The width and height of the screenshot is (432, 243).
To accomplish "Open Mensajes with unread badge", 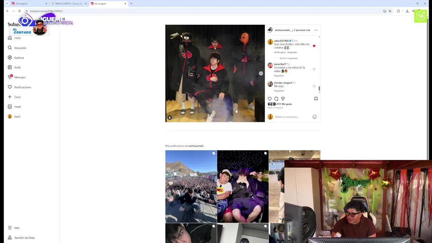I will pyautogui.click(x=17, y=77).
